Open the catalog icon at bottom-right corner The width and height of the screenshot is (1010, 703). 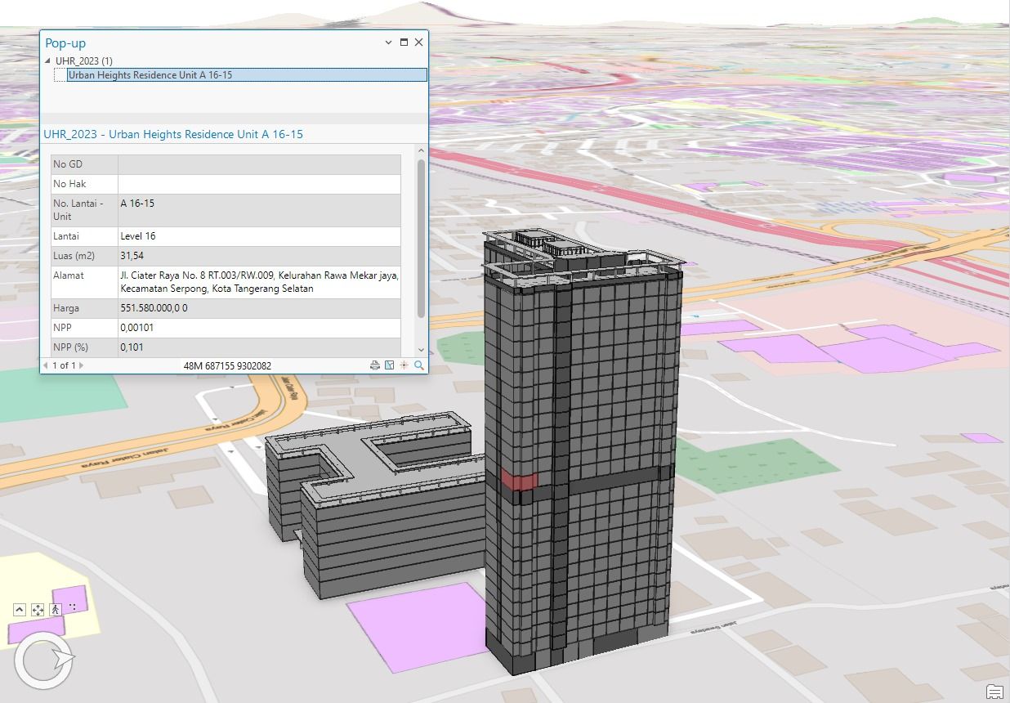click(994, 692)
